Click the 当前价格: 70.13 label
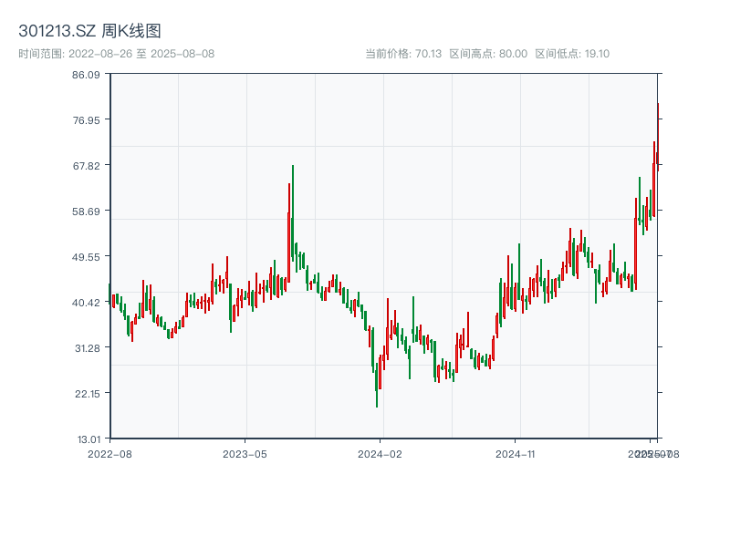 403,54
